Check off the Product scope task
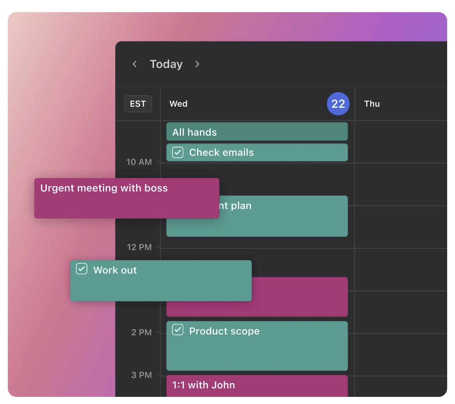The image size is (455, 404). [177, 330]
